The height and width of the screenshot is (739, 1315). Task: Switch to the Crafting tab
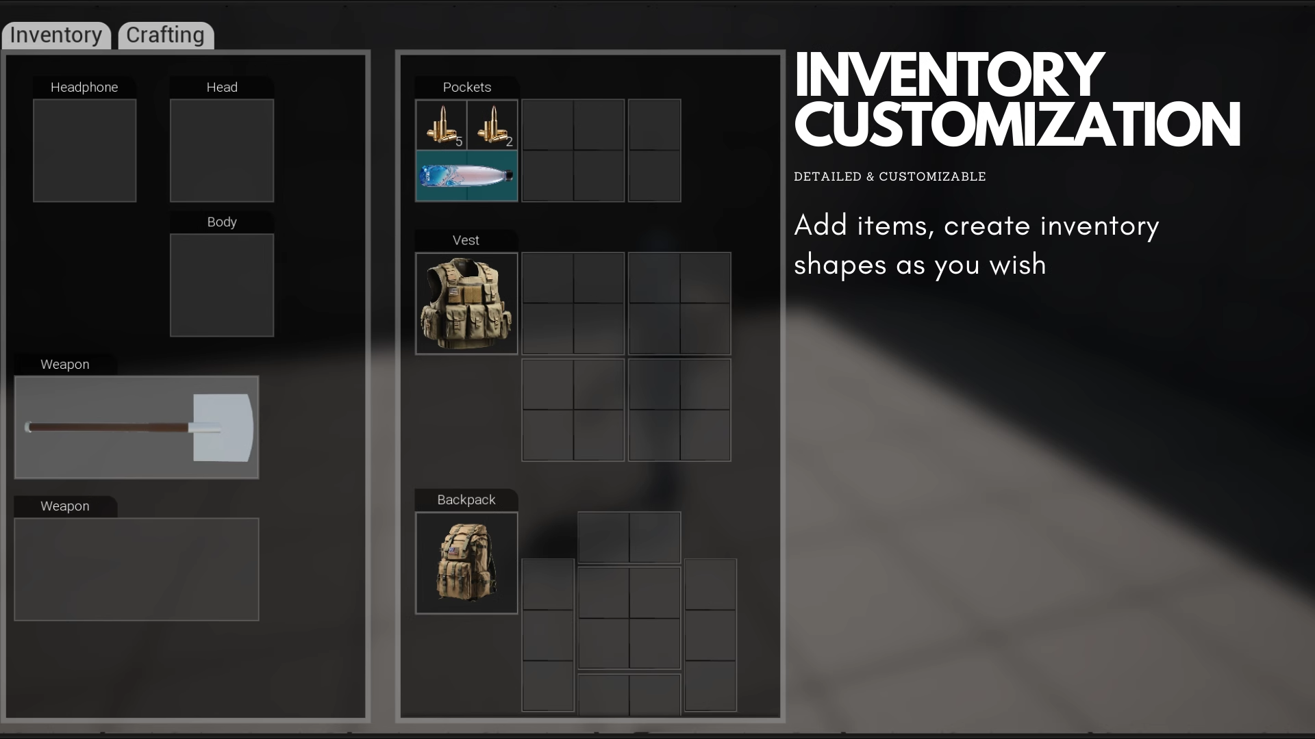point(165,34)
